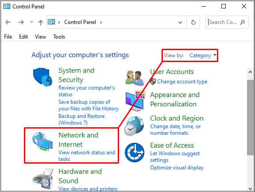Click the Hardware and Sound printer icon
This screenshot has height=192, width=255.
43,179
